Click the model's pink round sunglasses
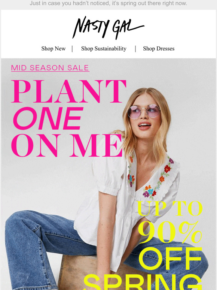 point(144,111)
